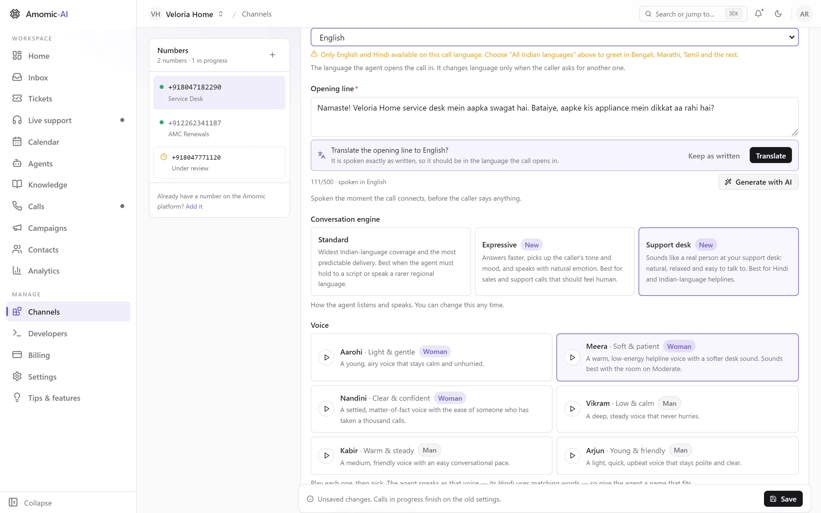
Task: Open Settings in the sidebar
Action: coord(68,377)
